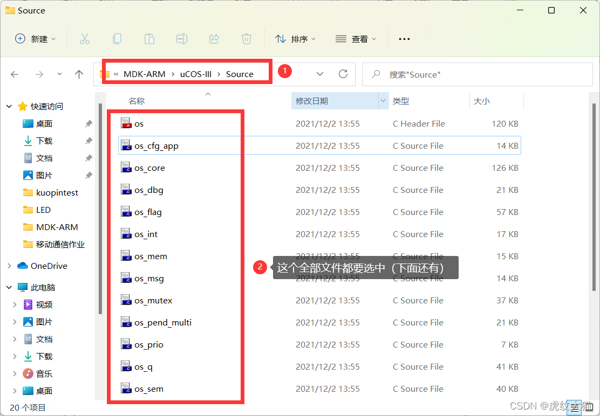Go back with the left arrow
600x416 pixels.
click(15, 74)
